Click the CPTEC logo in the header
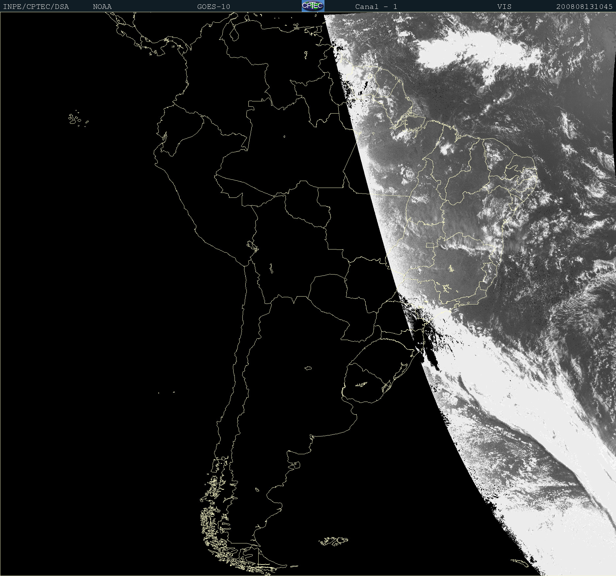 (x=313, y=6)
